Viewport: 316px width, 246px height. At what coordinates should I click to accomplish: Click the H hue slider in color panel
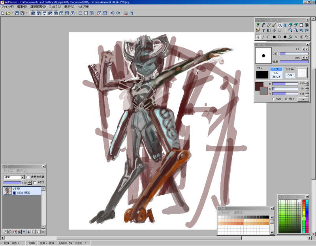tap(284, 84)
